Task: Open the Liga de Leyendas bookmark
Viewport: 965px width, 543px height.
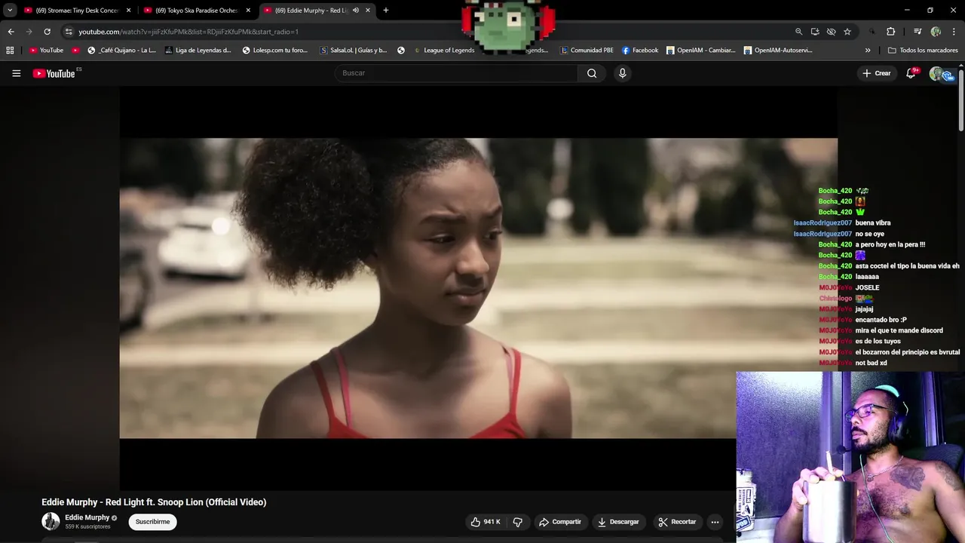Action: click(198, 51)
